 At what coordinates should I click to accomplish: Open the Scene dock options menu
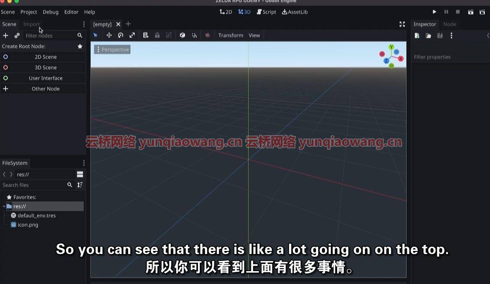point(84,24)
